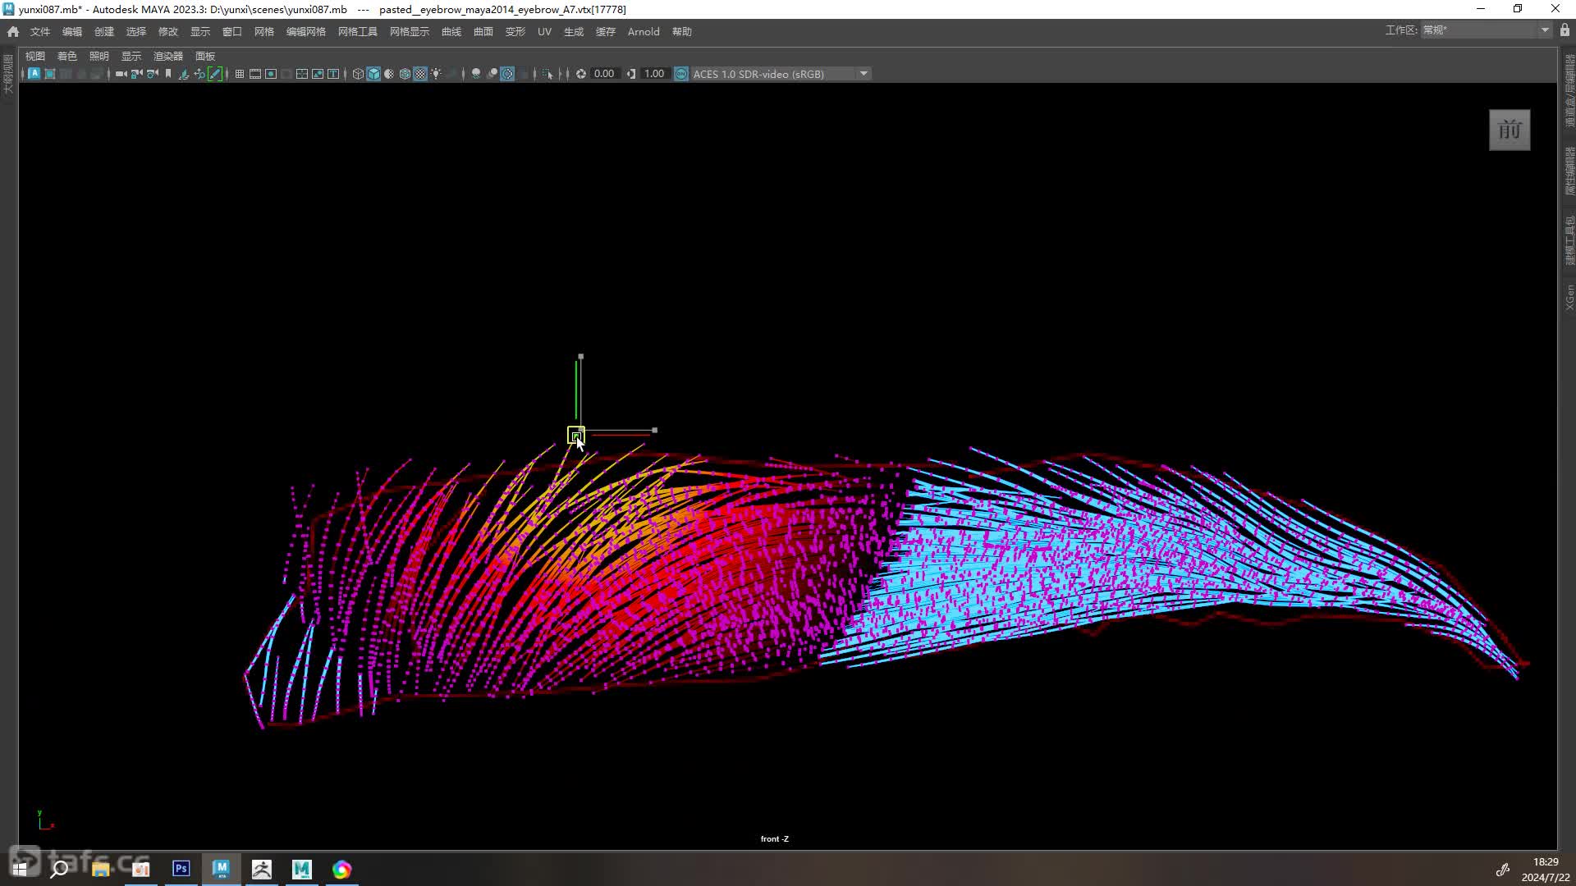Toggle use all lights bulb icon
This screenshot has height=886, width=1576.
pos(436,74)
